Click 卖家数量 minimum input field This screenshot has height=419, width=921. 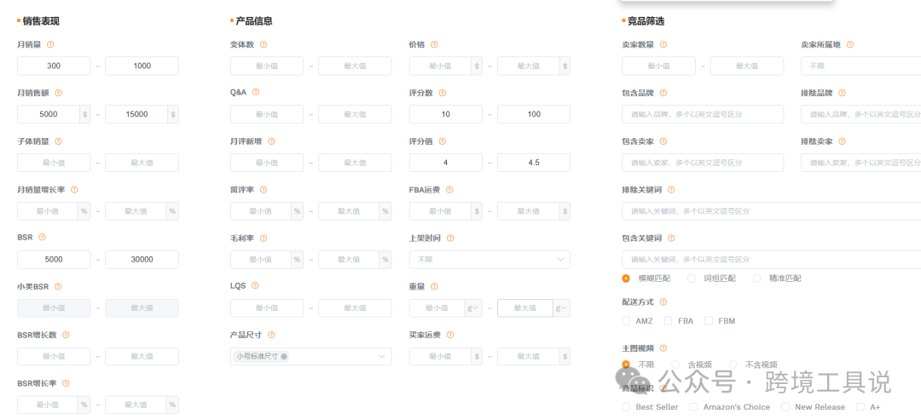click(x=658, y=66)
